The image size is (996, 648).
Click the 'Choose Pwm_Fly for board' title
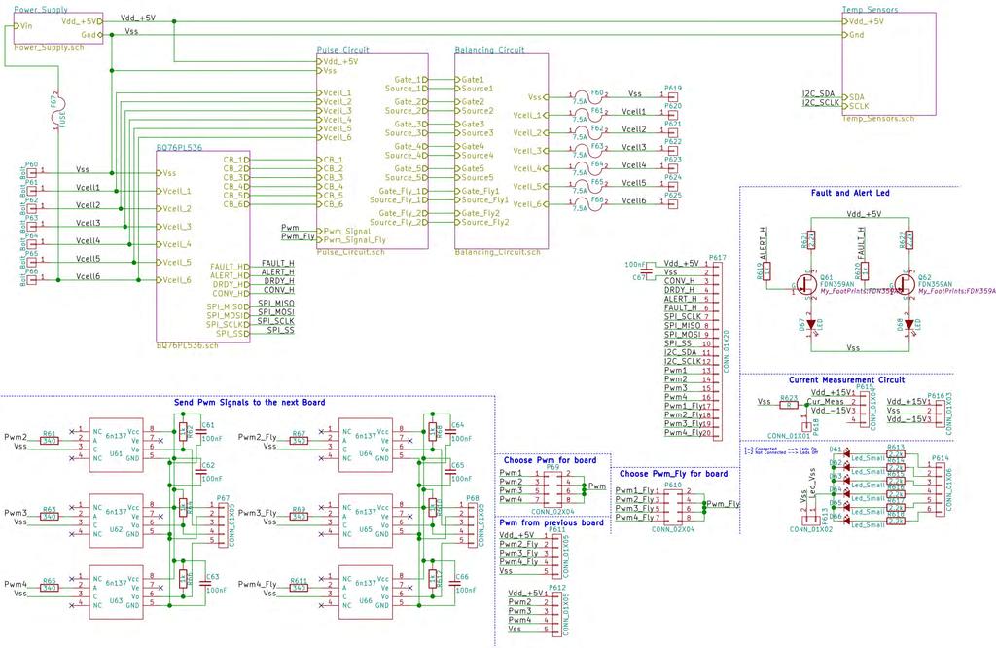(x=673, y=473)
